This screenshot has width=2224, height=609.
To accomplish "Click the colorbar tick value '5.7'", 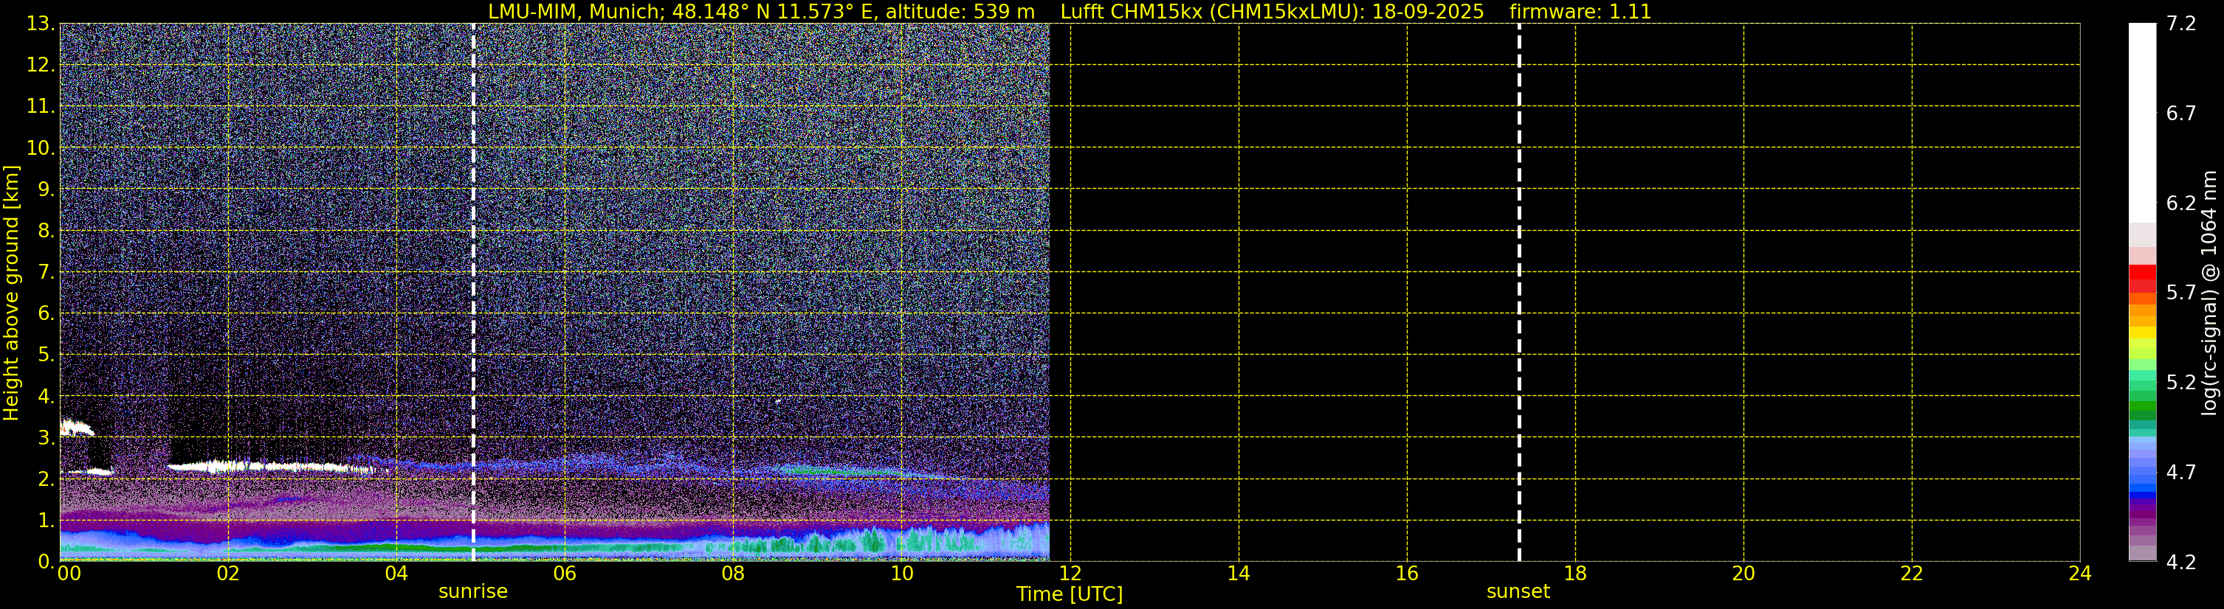I will 2181,293.
